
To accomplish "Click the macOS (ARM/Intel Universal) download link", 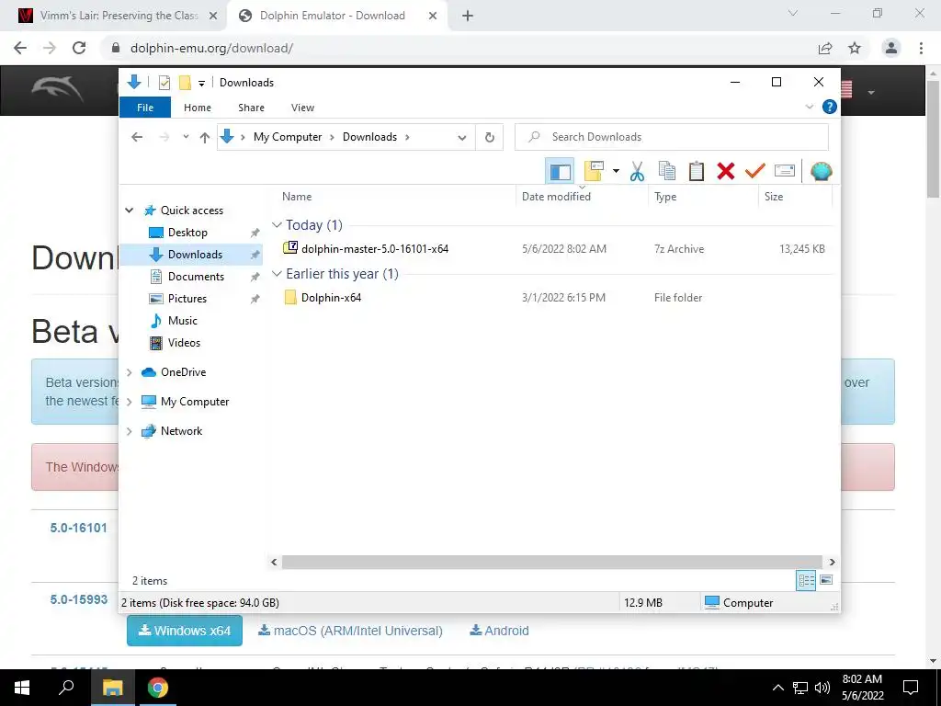I will (x=350, y=631).
